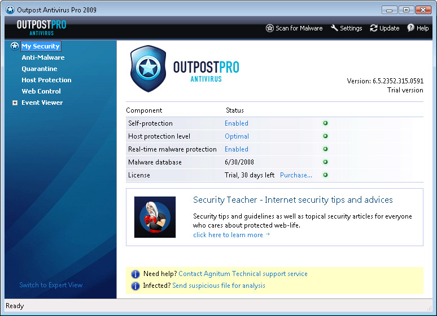
Task: Click the License row label
Action: [139, 175]
